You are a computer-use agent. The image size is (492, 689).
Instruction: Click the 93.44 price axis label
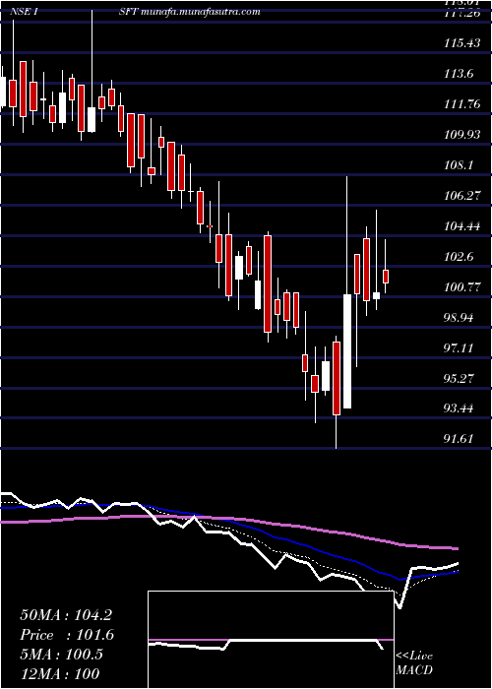[460, 408]
